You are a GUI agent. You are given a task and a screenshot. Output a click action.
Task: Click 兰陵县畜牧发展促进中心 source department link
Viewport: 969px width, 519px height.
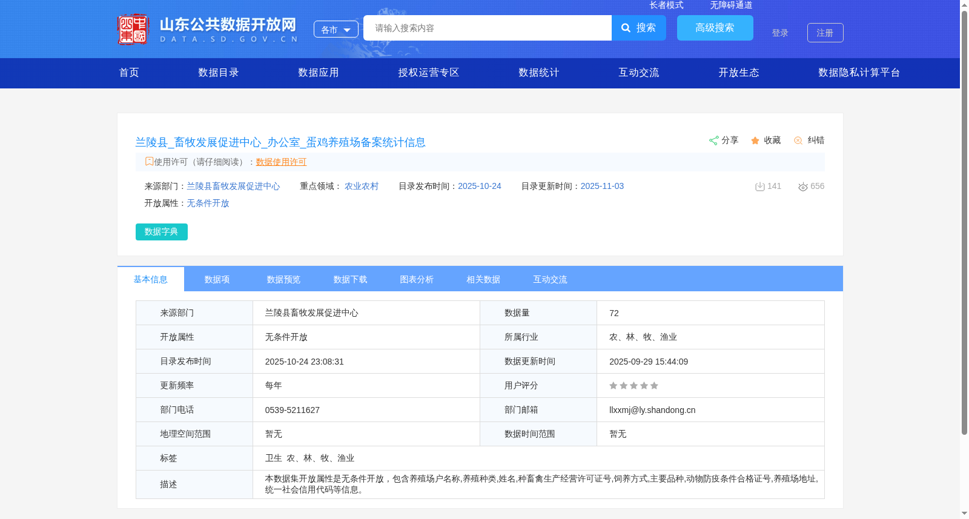point(233,187)
